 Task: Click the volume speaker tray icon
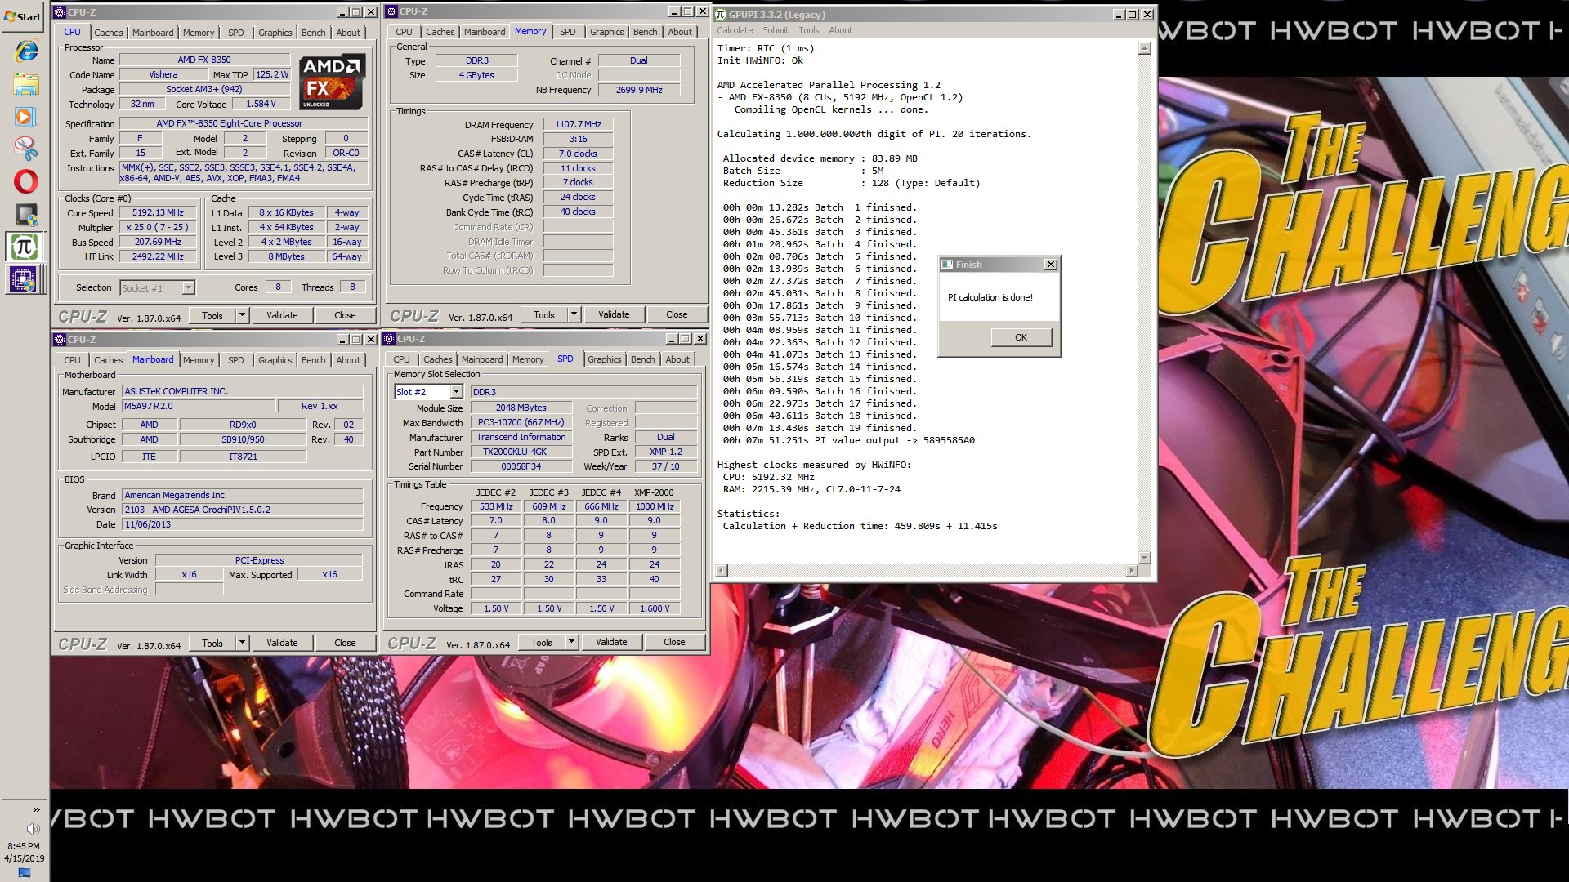(x=33, y=829)
